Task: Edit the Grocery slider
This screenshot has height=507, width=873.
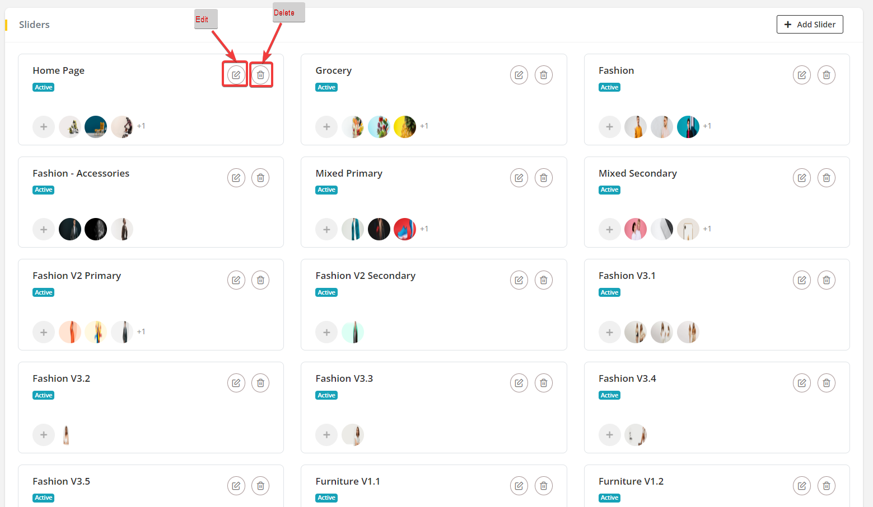Action: (519, 75)
